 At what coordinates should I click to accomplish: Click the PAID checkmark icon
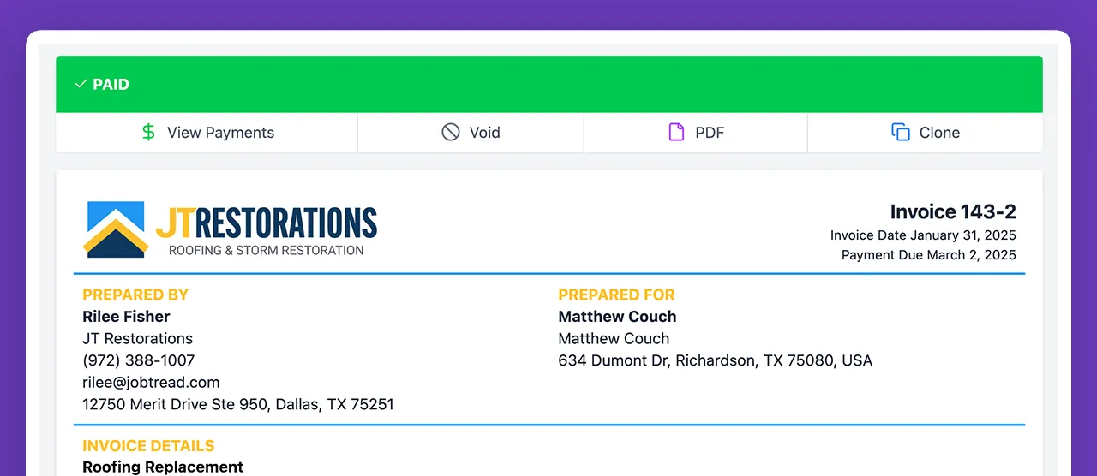point(81,85)
